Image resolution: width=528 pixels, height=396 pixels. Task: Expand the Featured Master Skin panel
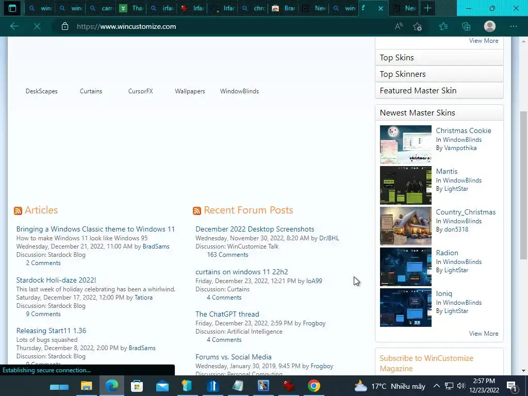(x=439, y=91)
